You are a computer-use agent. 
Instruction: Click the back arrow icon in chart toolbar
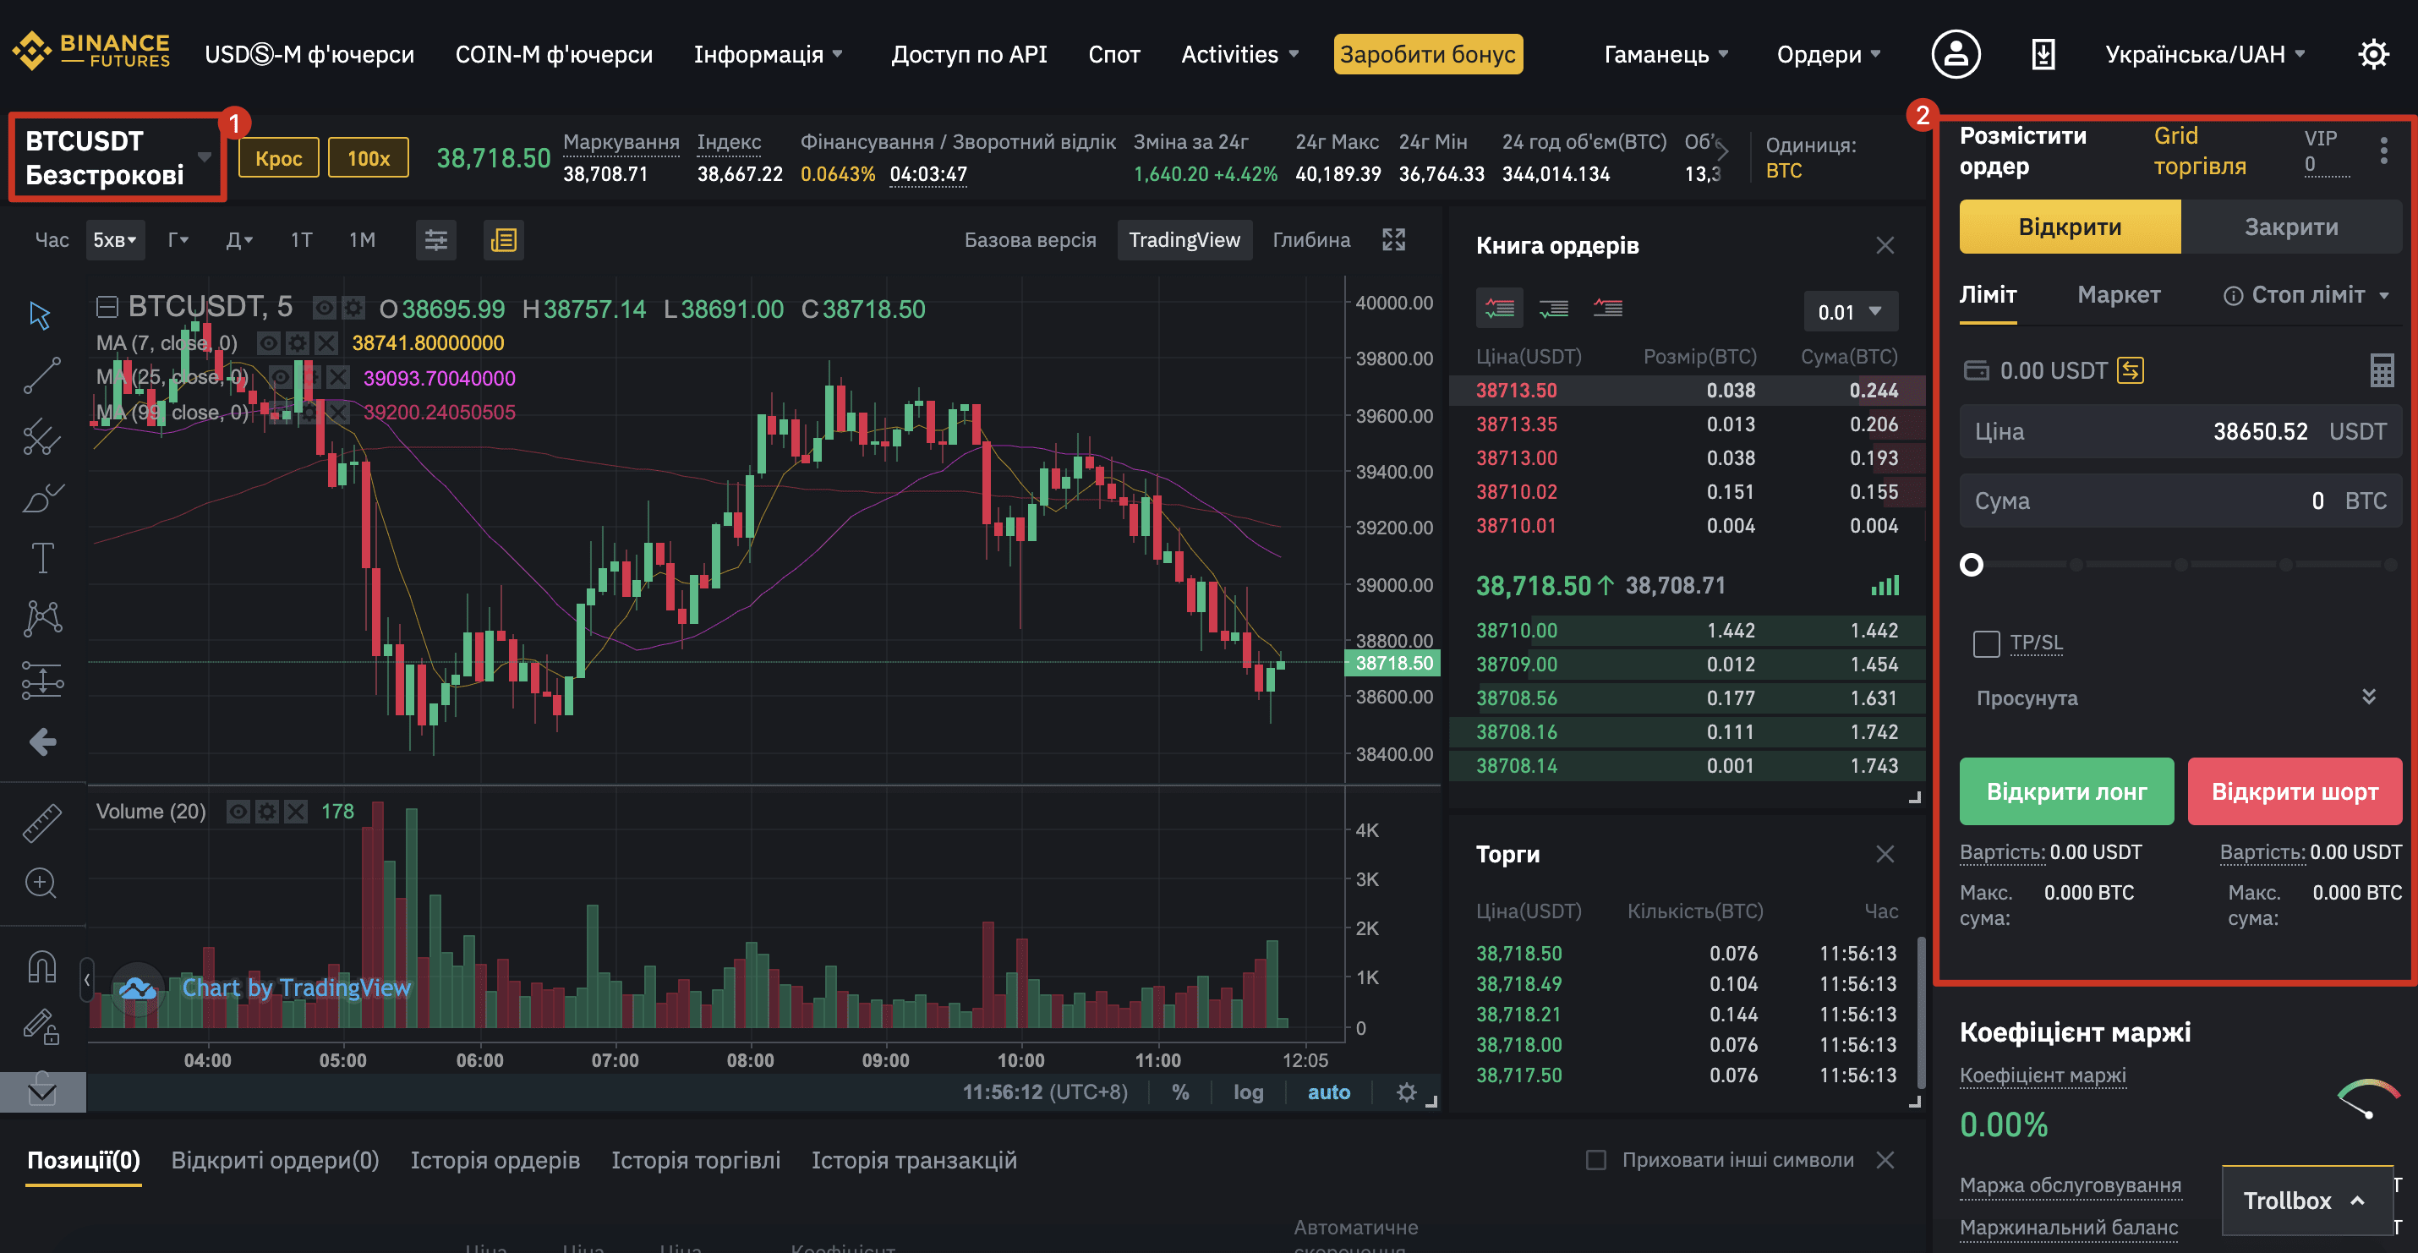click(x=42, y=742)
